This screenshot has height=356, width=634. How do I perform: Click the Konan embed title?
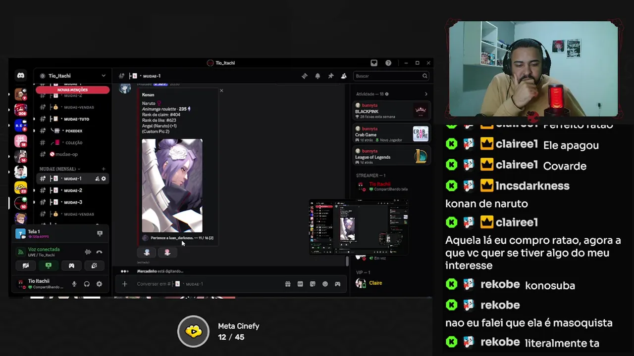tap(148, 94)
